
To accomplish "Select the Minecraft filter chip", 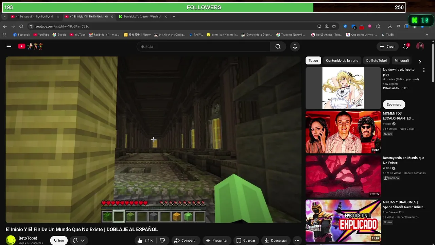I will [x=402, y=61].
